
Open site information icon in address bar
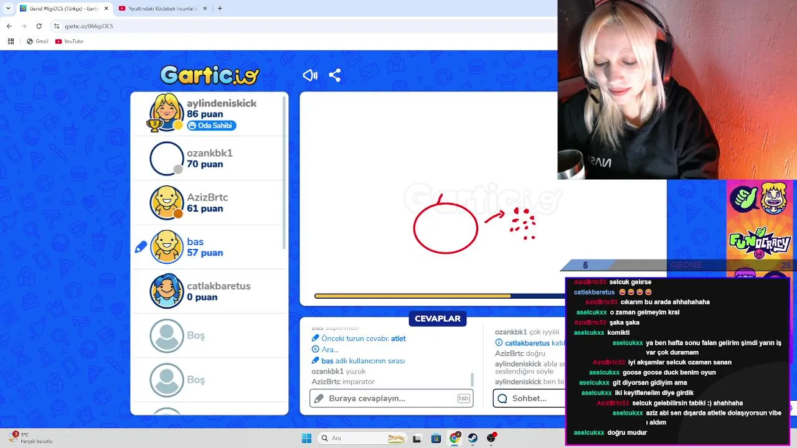point(57,26)
